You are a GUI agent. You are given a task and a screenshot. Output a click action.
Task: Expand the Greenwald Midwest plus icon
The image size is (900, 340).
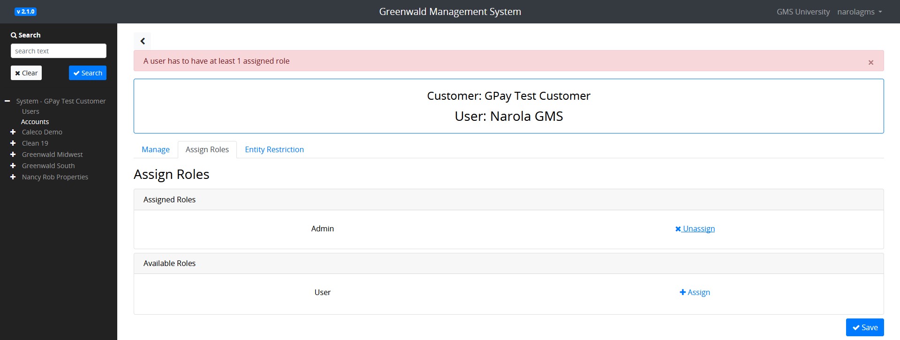coord(13,155)
